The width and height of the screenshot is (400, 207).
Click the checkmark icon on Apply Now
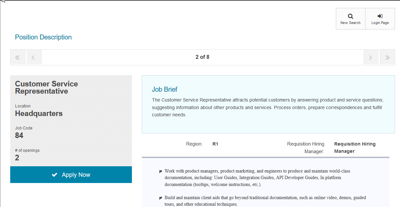pyautogui.click(x=55, y=175)
